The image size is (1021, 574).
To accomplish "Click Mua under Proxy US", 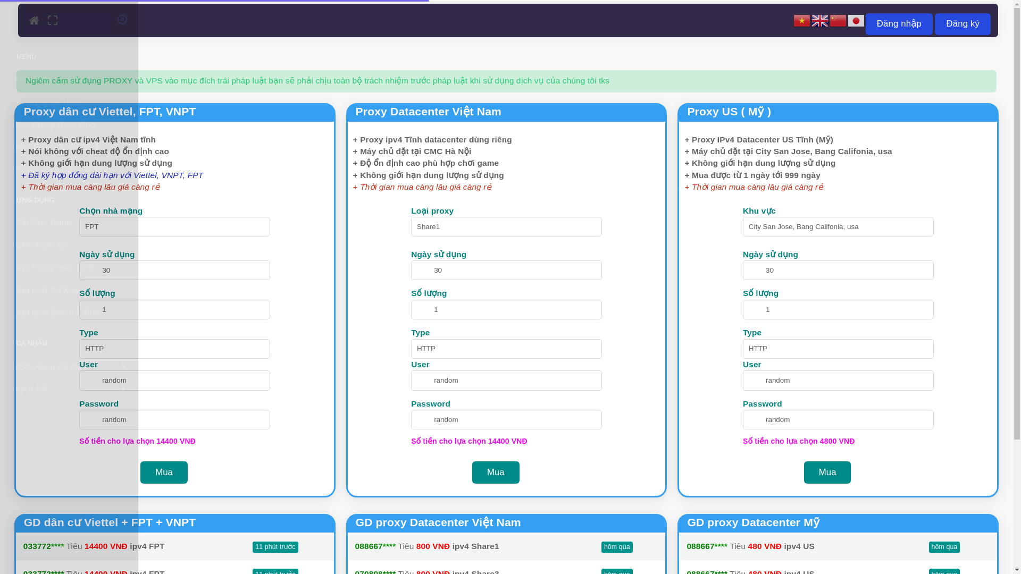I will [x=827, y=472].
